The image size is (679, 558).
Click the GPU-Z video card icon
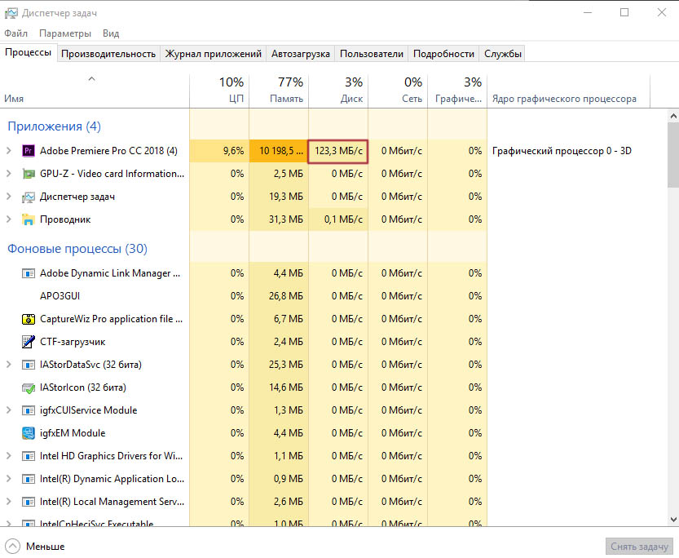click(x=29, y=174)
